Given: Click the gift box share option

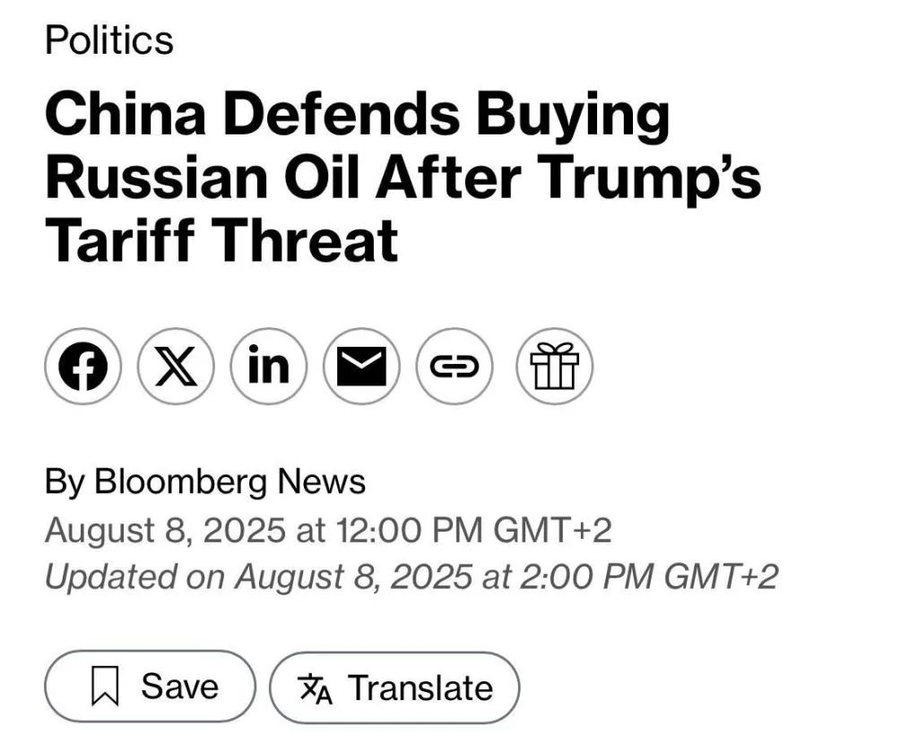Looking at the screenshot, I should tap(553, 366).
